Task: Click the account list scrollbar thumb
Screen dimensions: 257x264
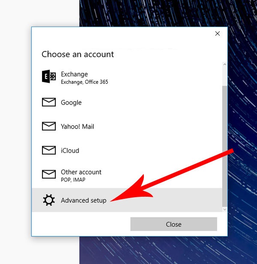Action: pyautogui.click(x=225, y=146)
